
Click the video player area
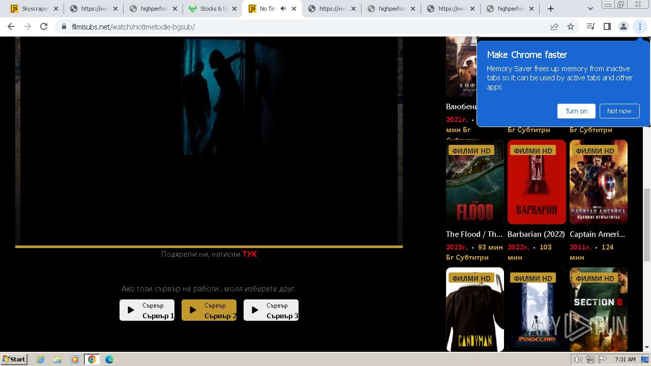pyautogui.click(x=209, y=141)
